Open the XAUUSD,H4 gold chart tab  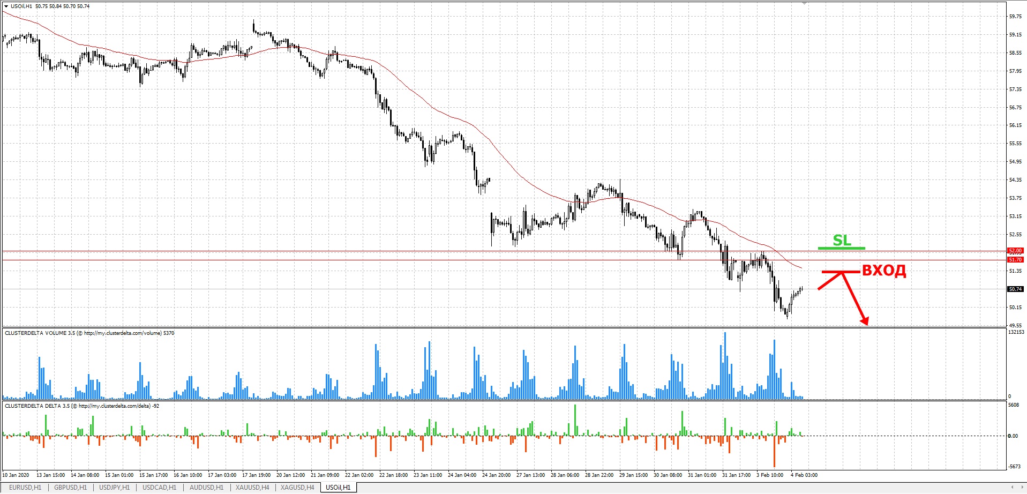(x=252, y=488)
